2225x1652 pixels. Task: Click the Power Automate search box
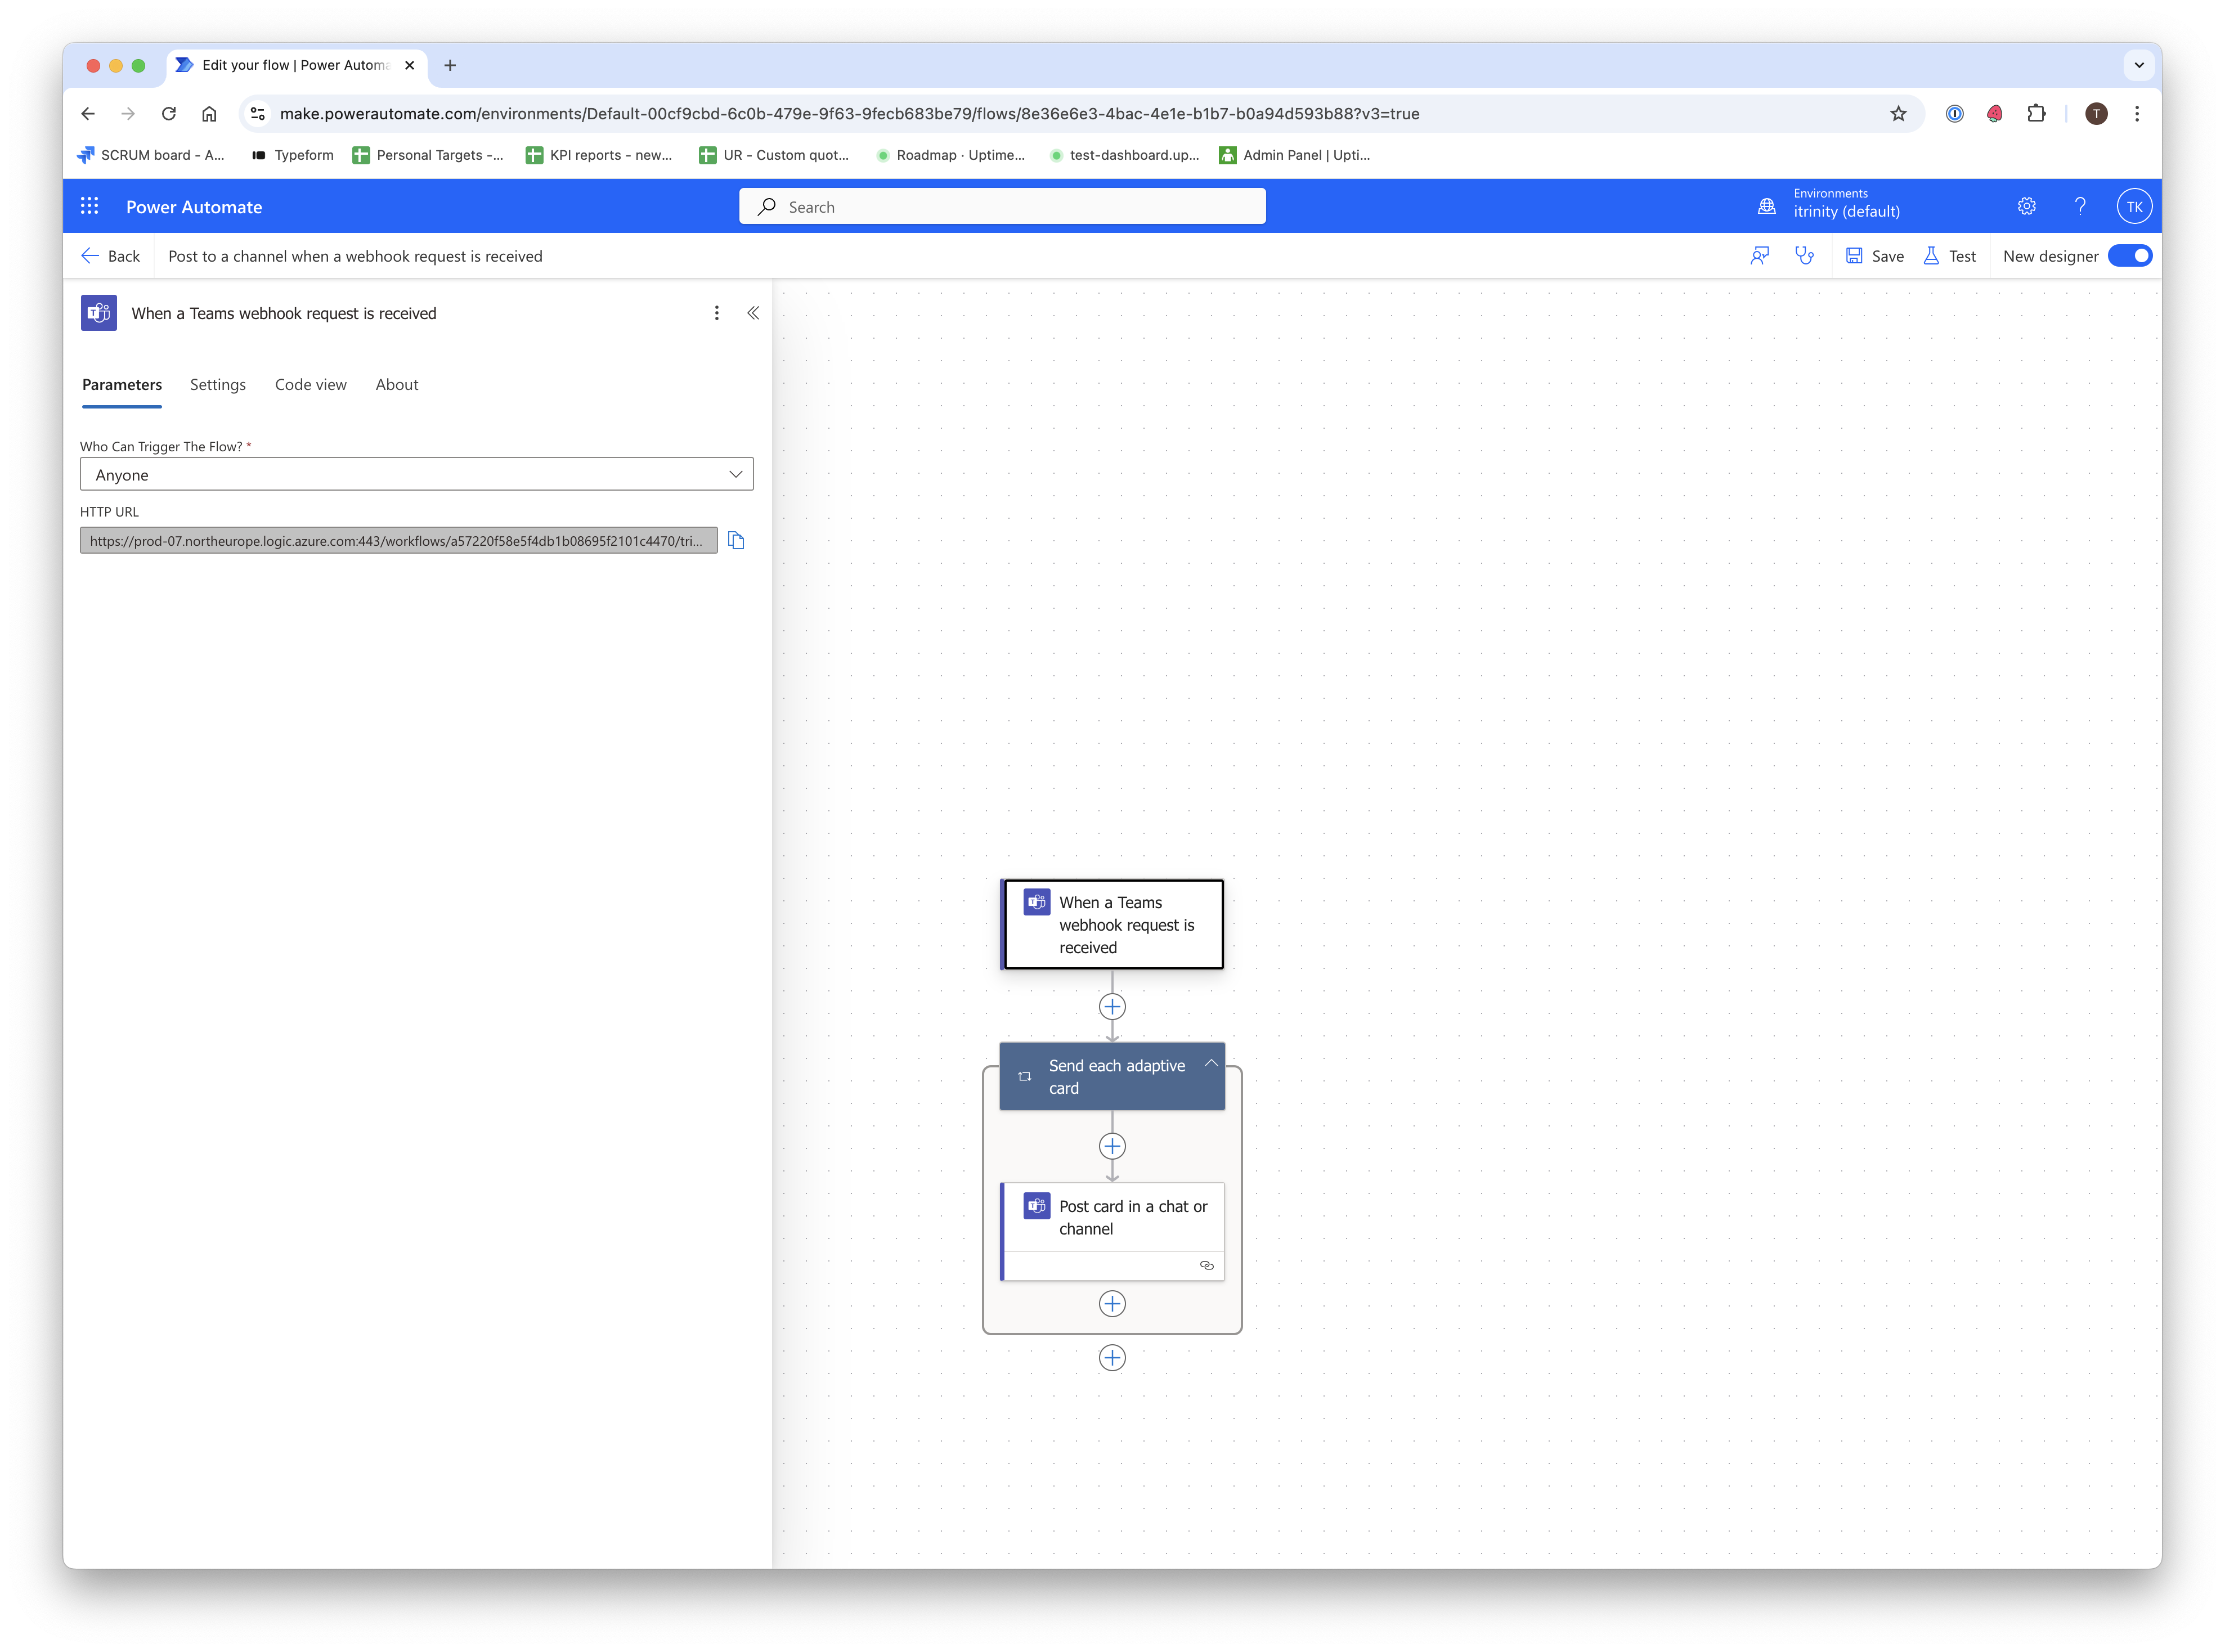coord(1002,207)
